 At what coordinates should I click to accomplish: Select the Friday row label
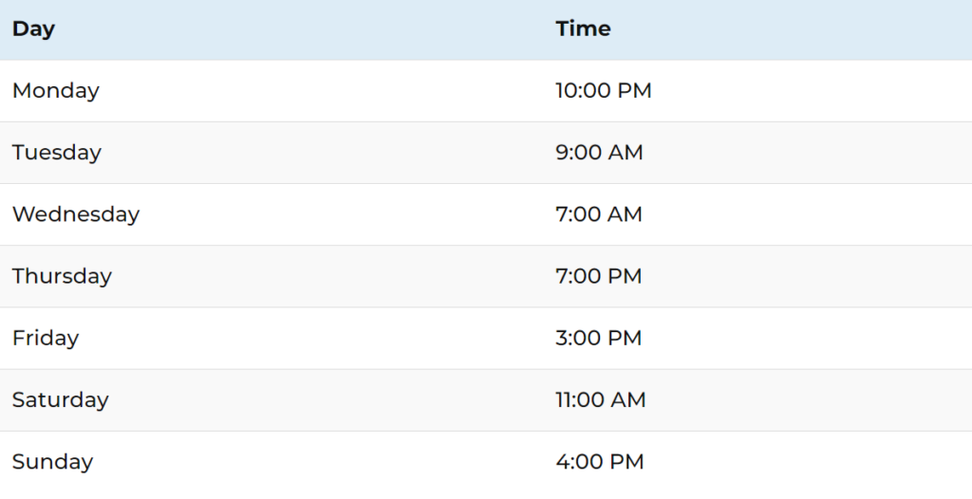pos(46,338)
